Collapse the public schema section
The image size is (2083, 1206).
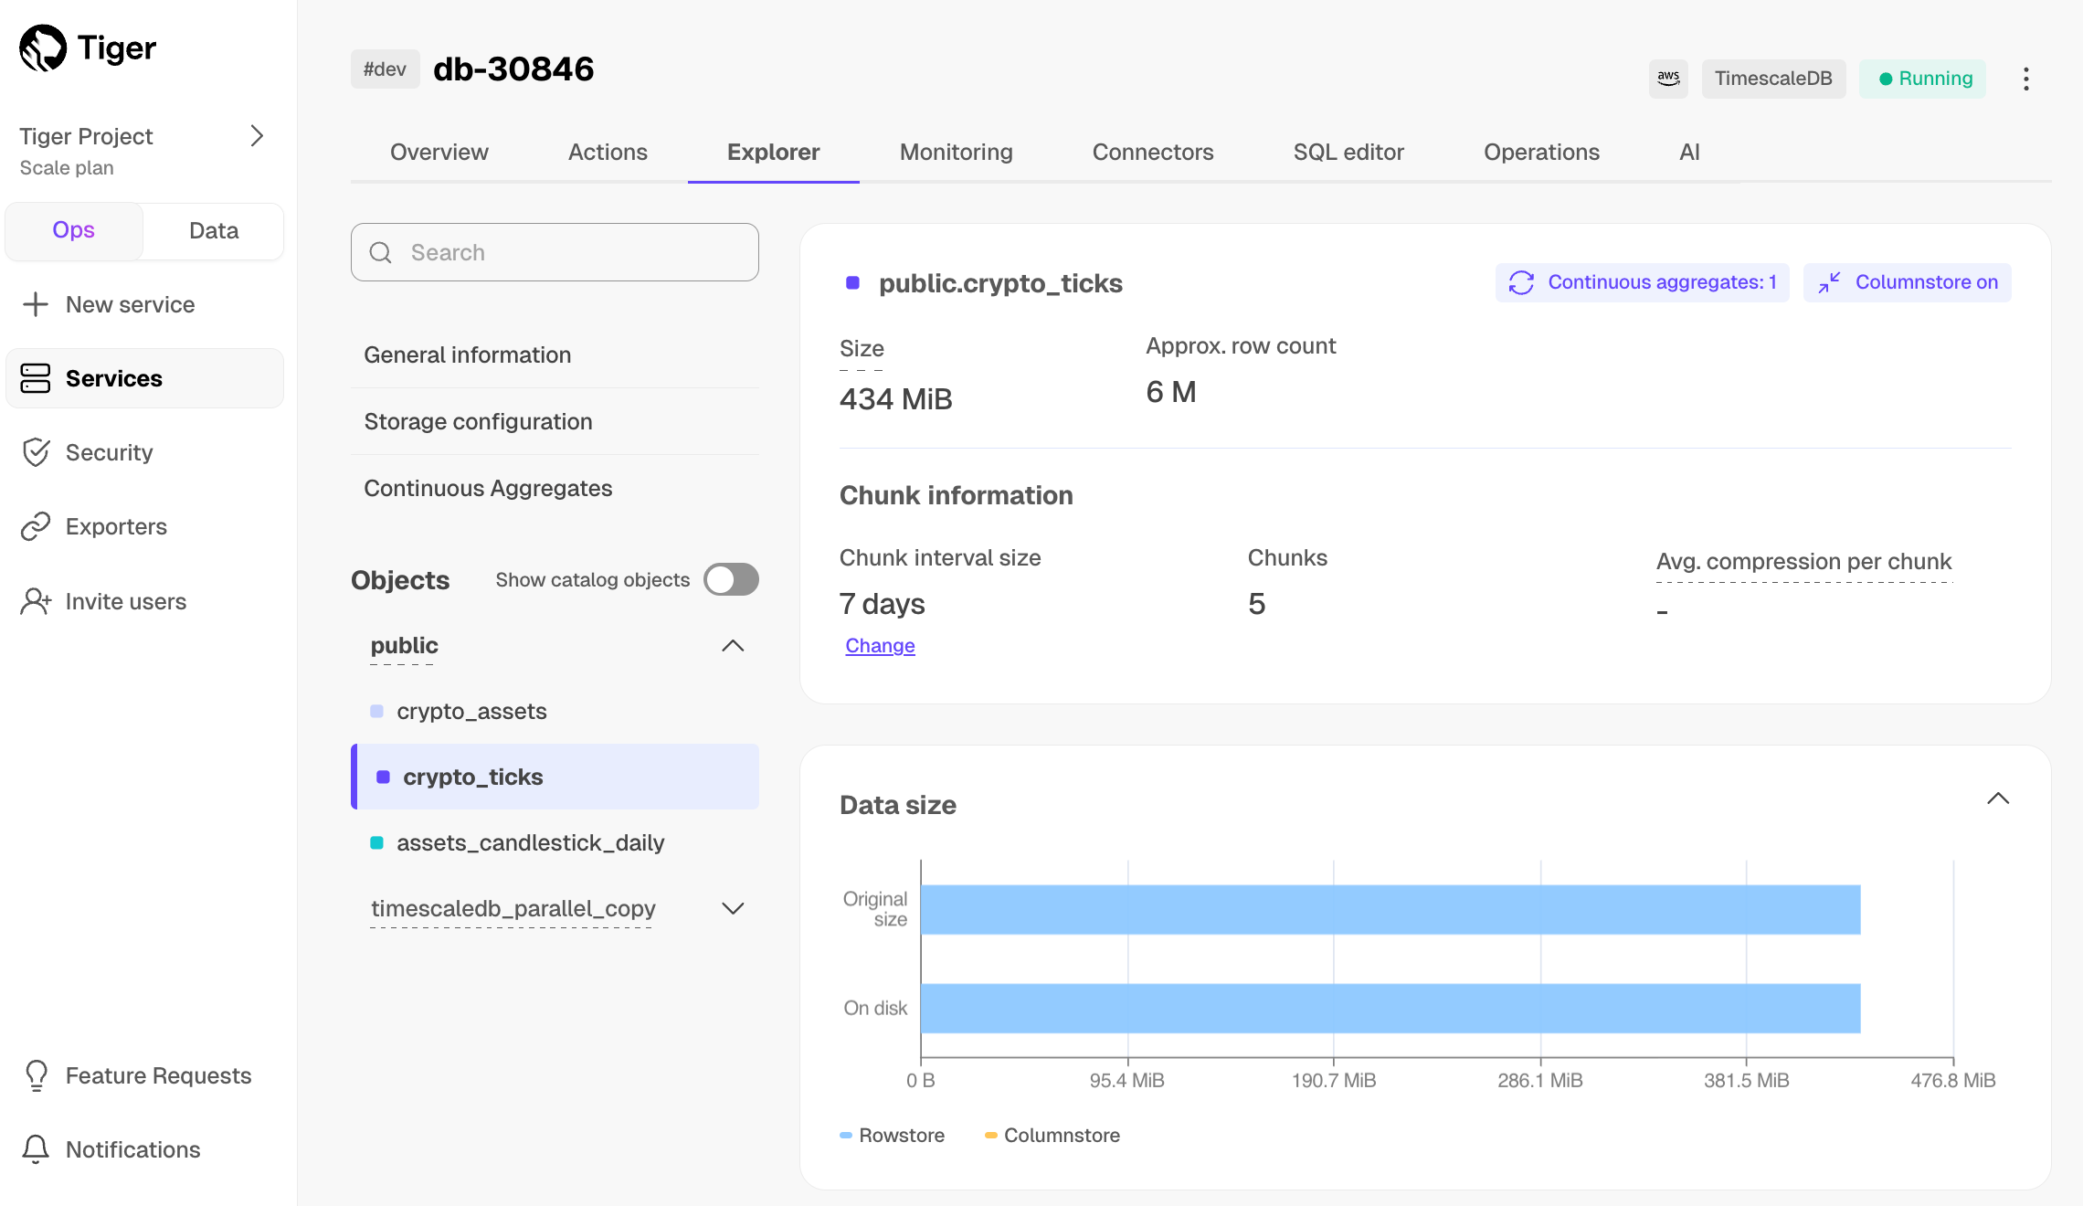(733, 646)
